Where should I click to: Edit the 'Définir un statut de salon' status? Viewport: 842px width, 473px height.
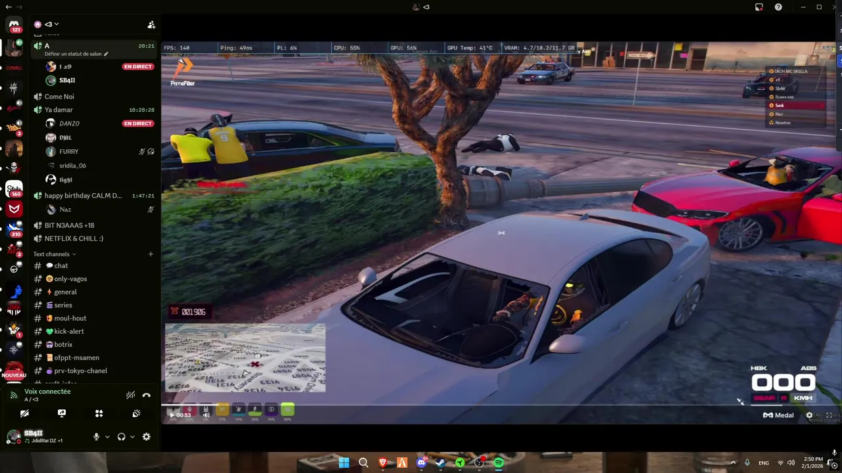coord(76,54)
